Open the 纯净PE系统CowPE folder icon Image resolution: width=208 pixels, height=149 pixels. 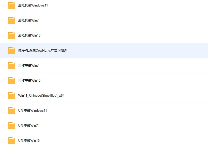(x=12, y=51)
